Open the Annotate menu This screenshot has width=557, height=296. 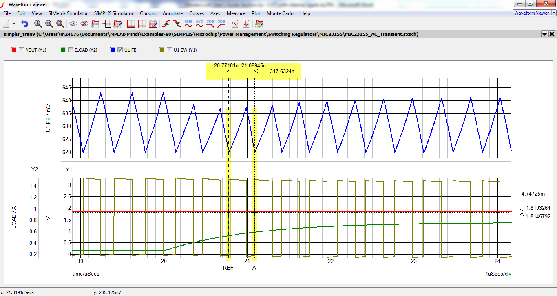tap(173, 13)
